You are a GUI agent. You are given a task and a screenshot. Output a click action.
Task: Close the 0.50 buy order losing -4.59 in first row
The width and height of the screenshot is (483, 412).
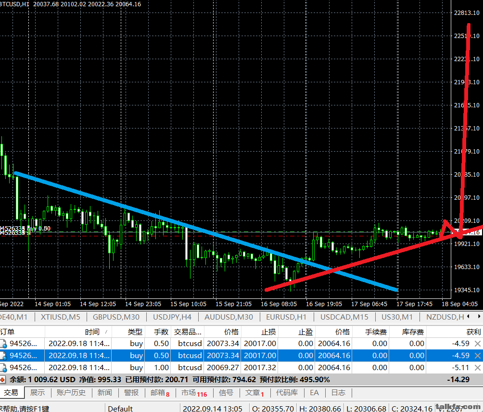(477, 343)
